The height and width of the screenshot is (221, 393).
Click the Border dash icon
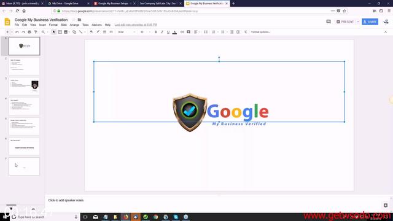pyautogui.click(x=111, y=32)
